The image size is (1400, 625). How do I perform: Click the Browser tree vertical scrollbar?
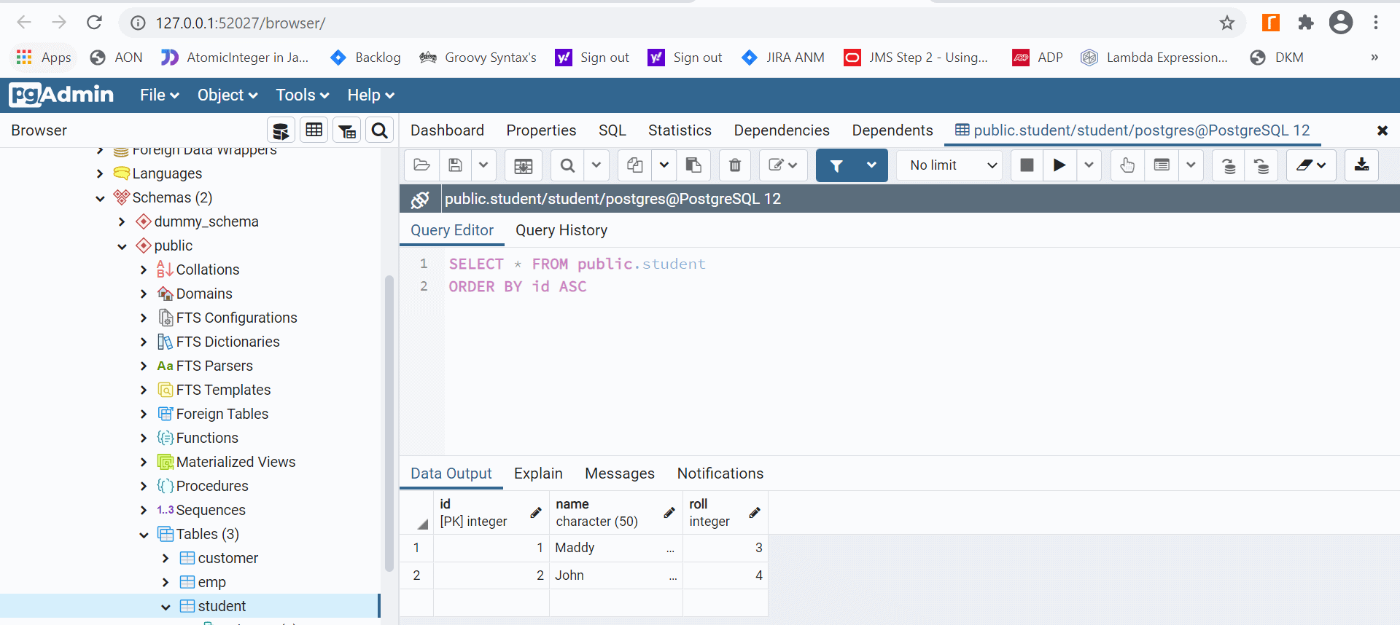pyautogui.click(x=389, y=422)
